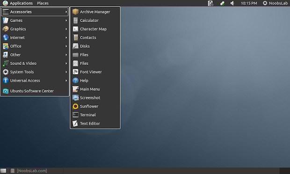The height and width of the screenshot is (174, 290).
Task: Click the Help question mark icon
Action: click(75, 80)
